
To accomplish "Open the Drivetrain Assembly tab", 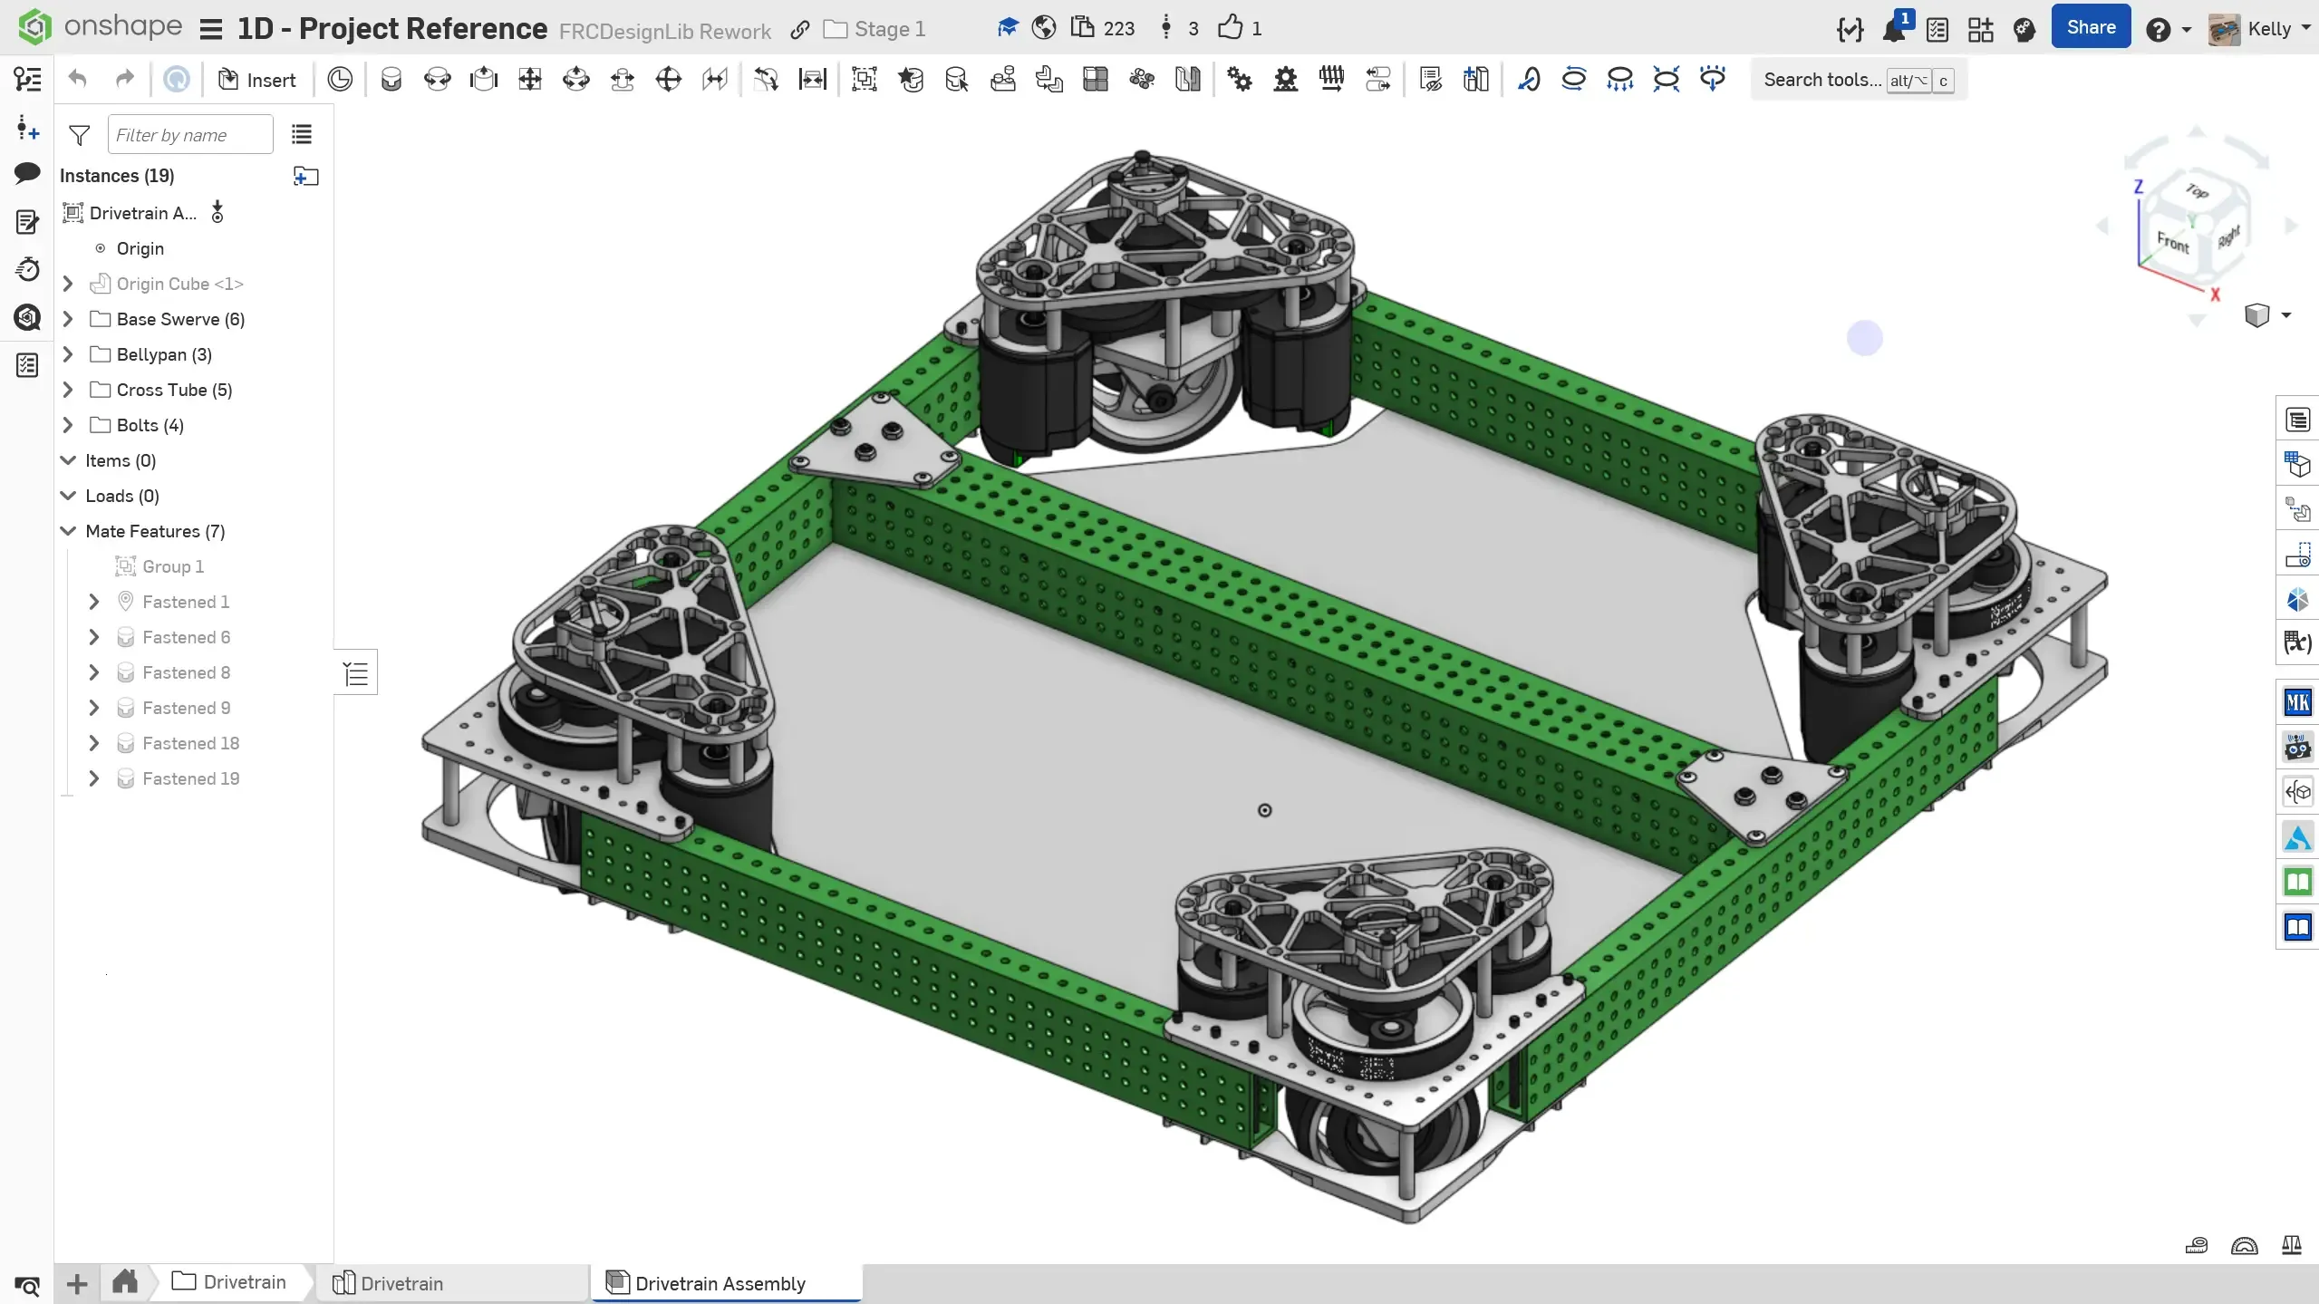I will pos(719,1283).
